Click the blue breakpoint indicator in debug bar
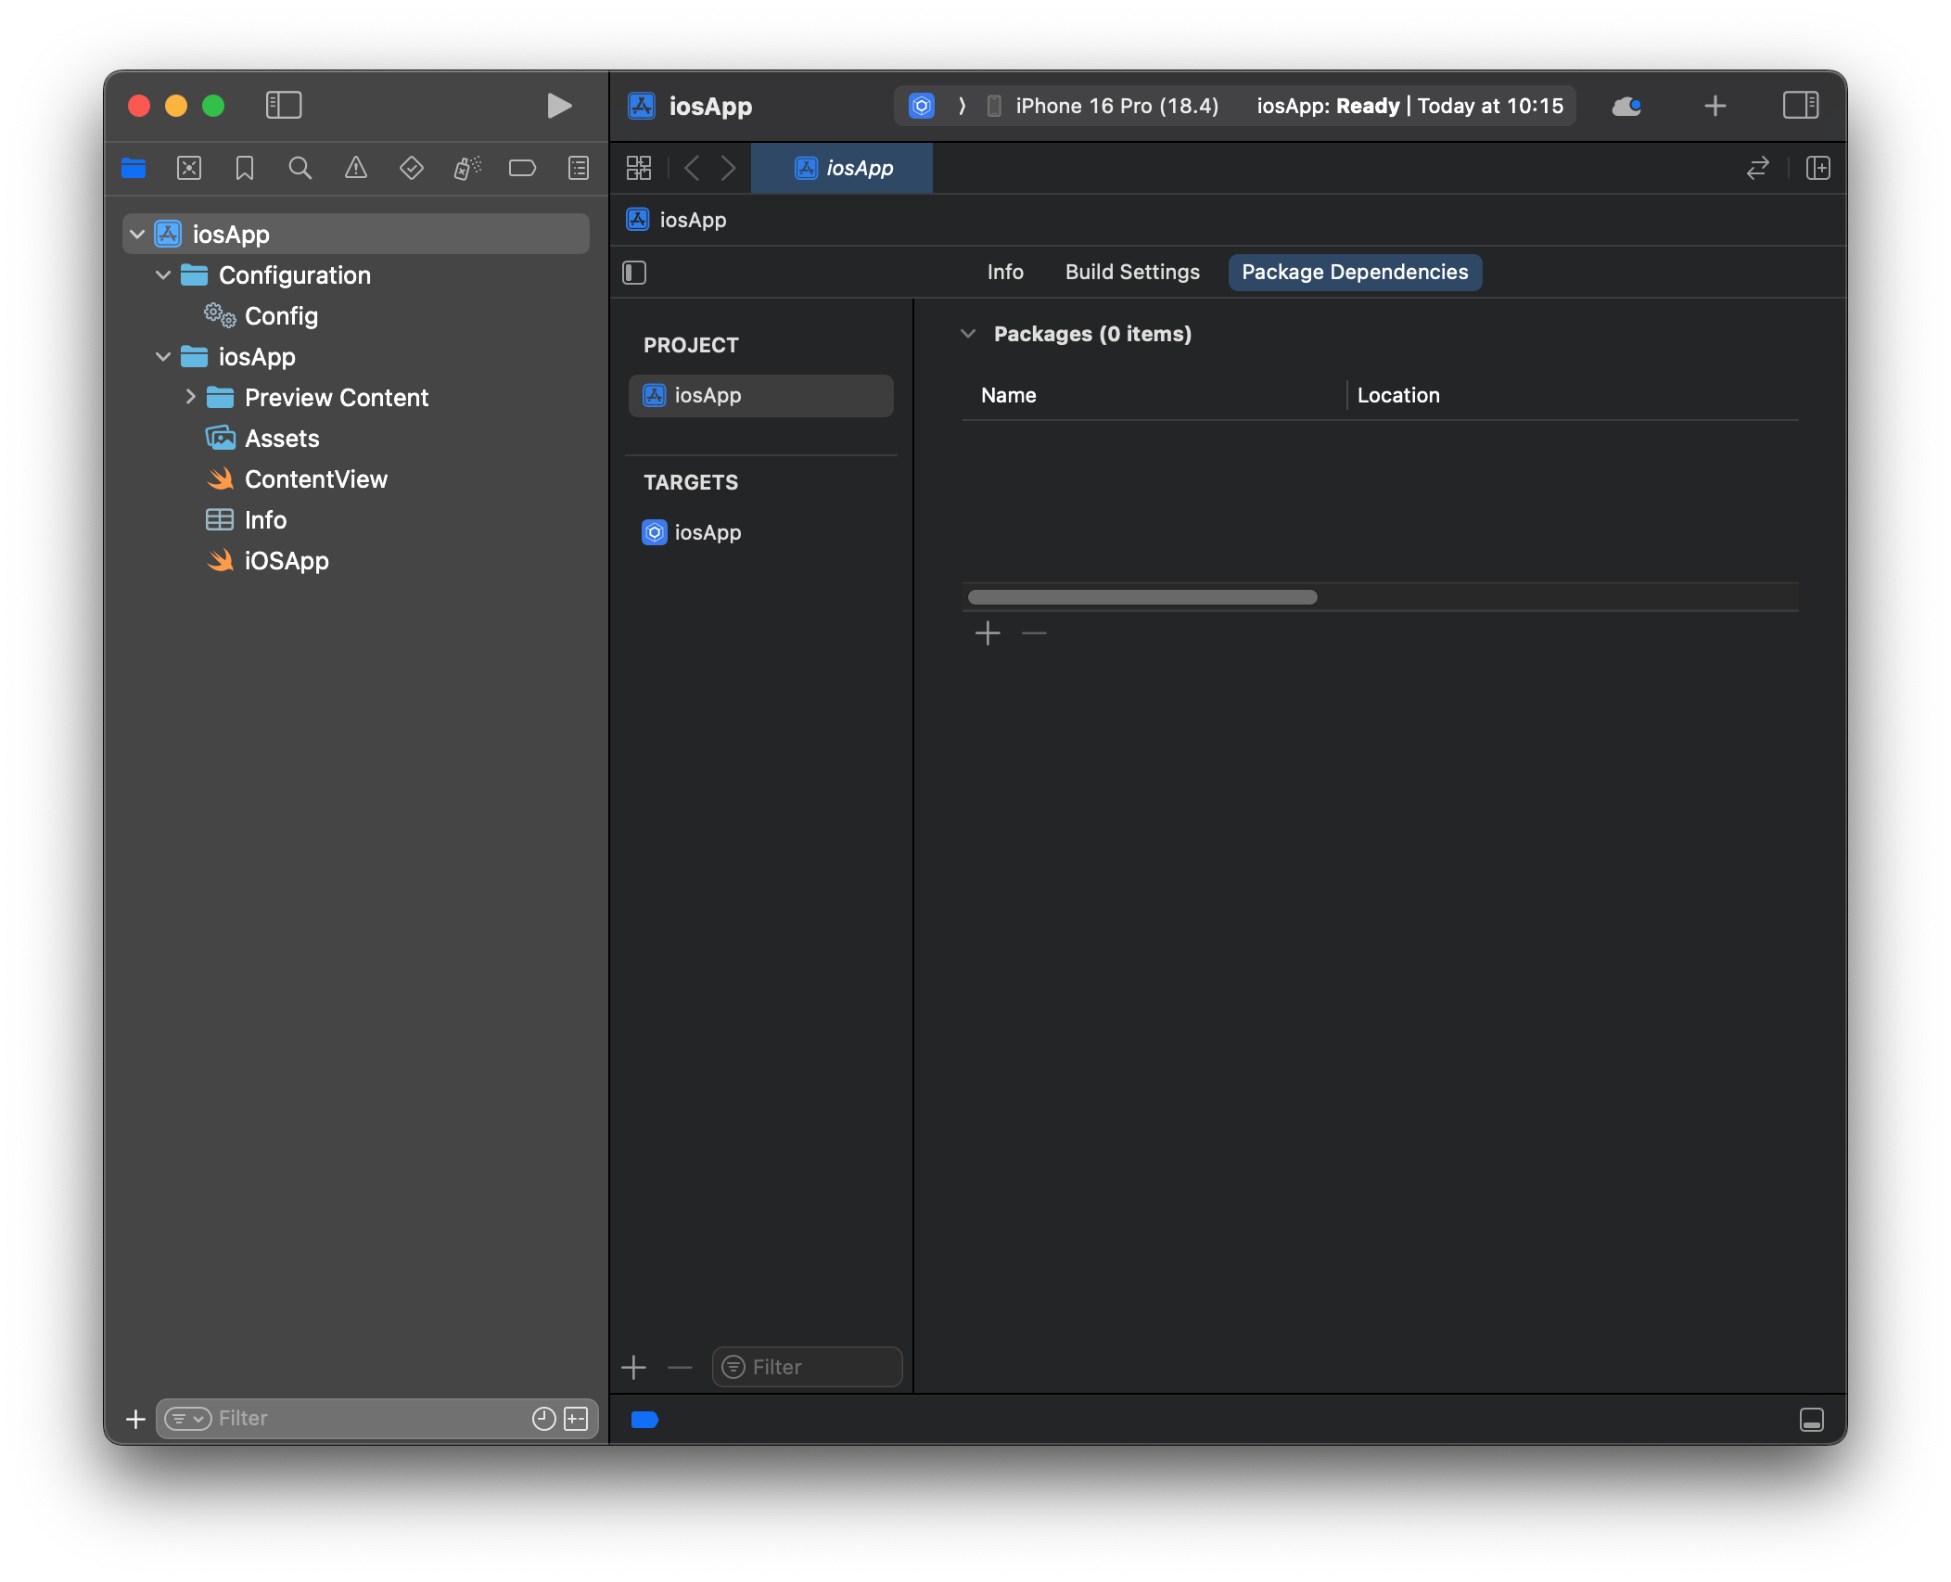The width and height of the screenshot is (1951, 1582). 644,1420
